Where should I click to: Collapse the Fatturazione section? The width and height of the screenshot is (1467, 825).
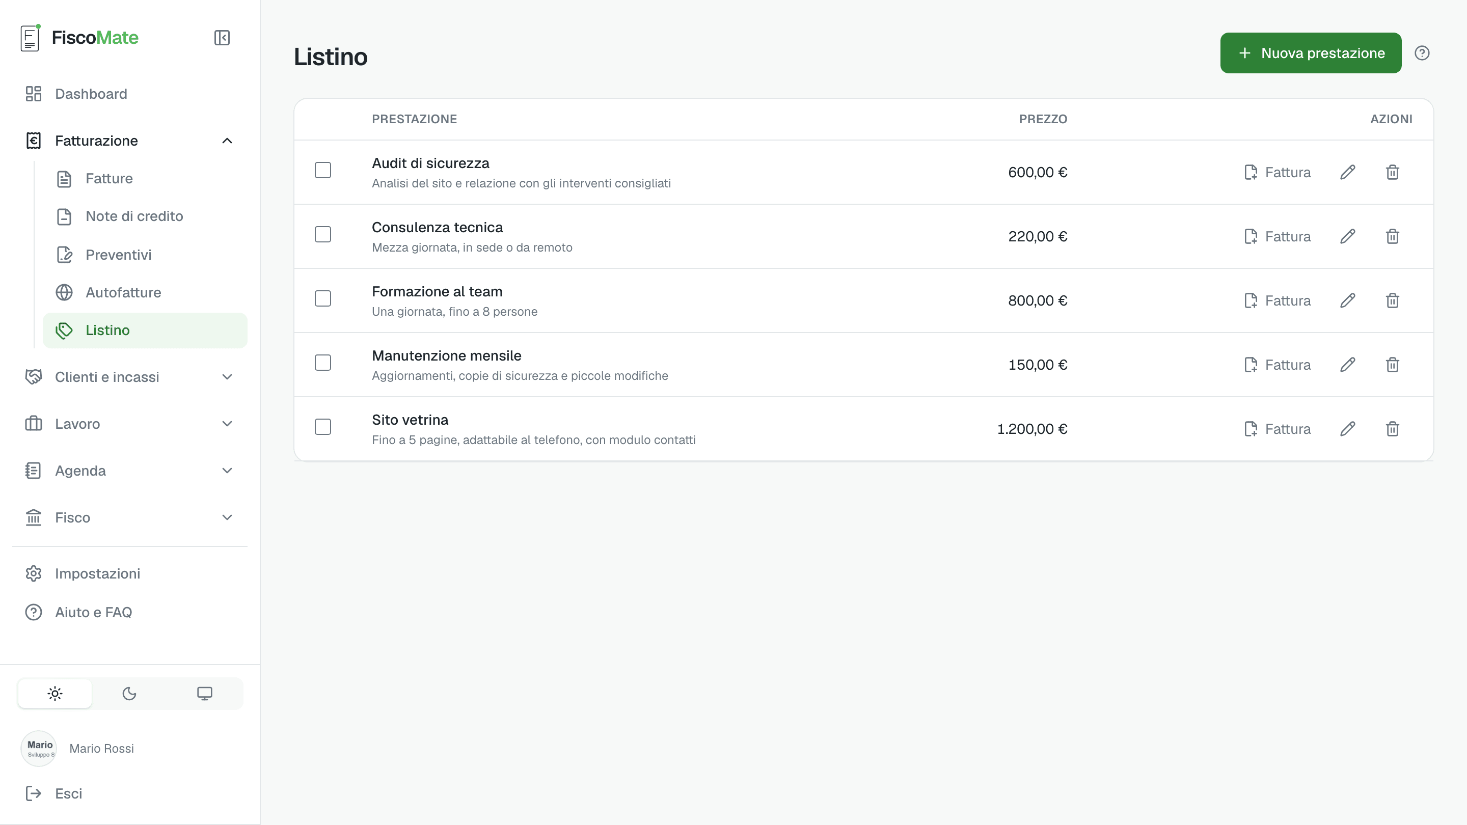(x=130, y=141)
